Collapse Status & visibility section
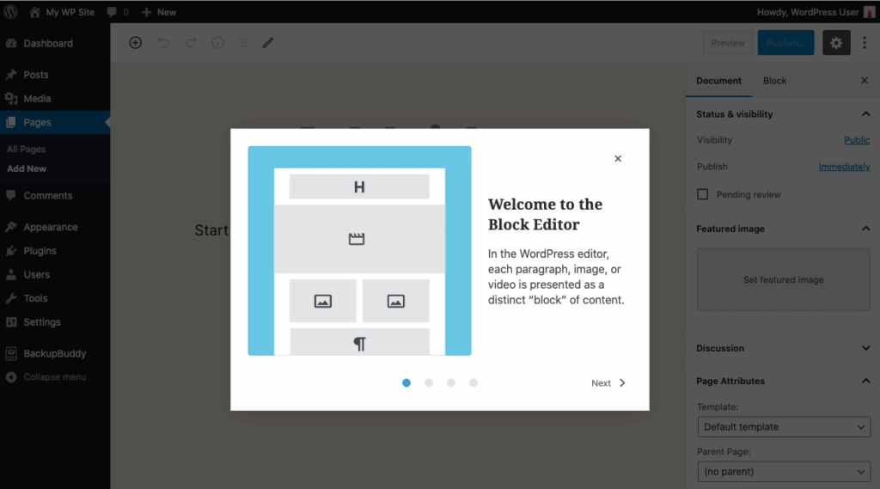The height and width of the screenshot is (489, 880). tap(784, 114)
